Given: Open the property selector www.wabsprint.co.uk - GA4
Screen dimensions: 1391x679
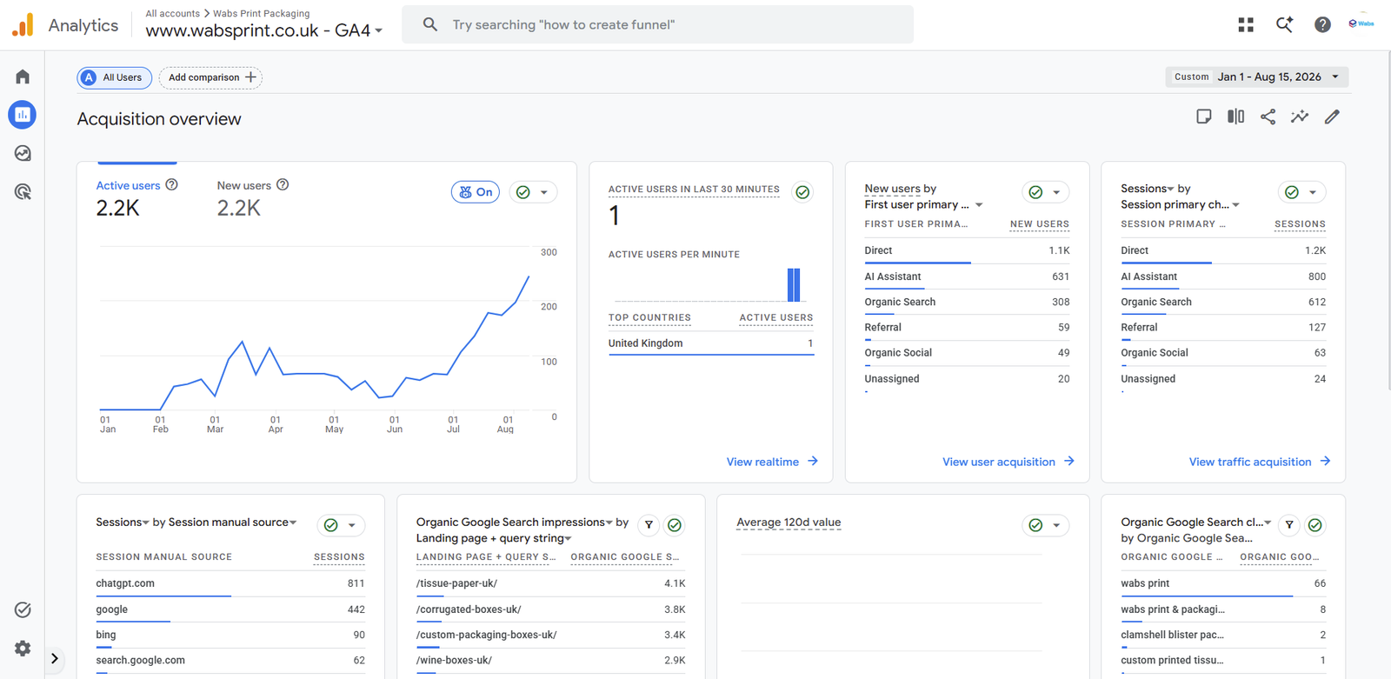Looking at the screenshot, I should (x=264, y=30).
